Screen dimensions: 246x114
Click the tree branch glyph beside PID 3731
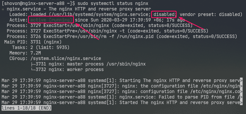pyautogui.click(x=34, y=64)
